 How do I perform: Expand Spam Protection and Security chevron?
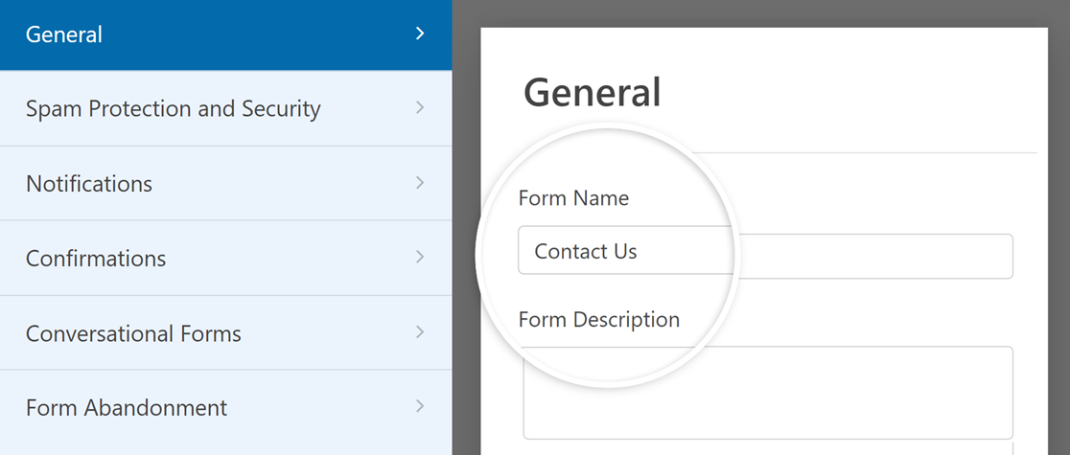419,109
